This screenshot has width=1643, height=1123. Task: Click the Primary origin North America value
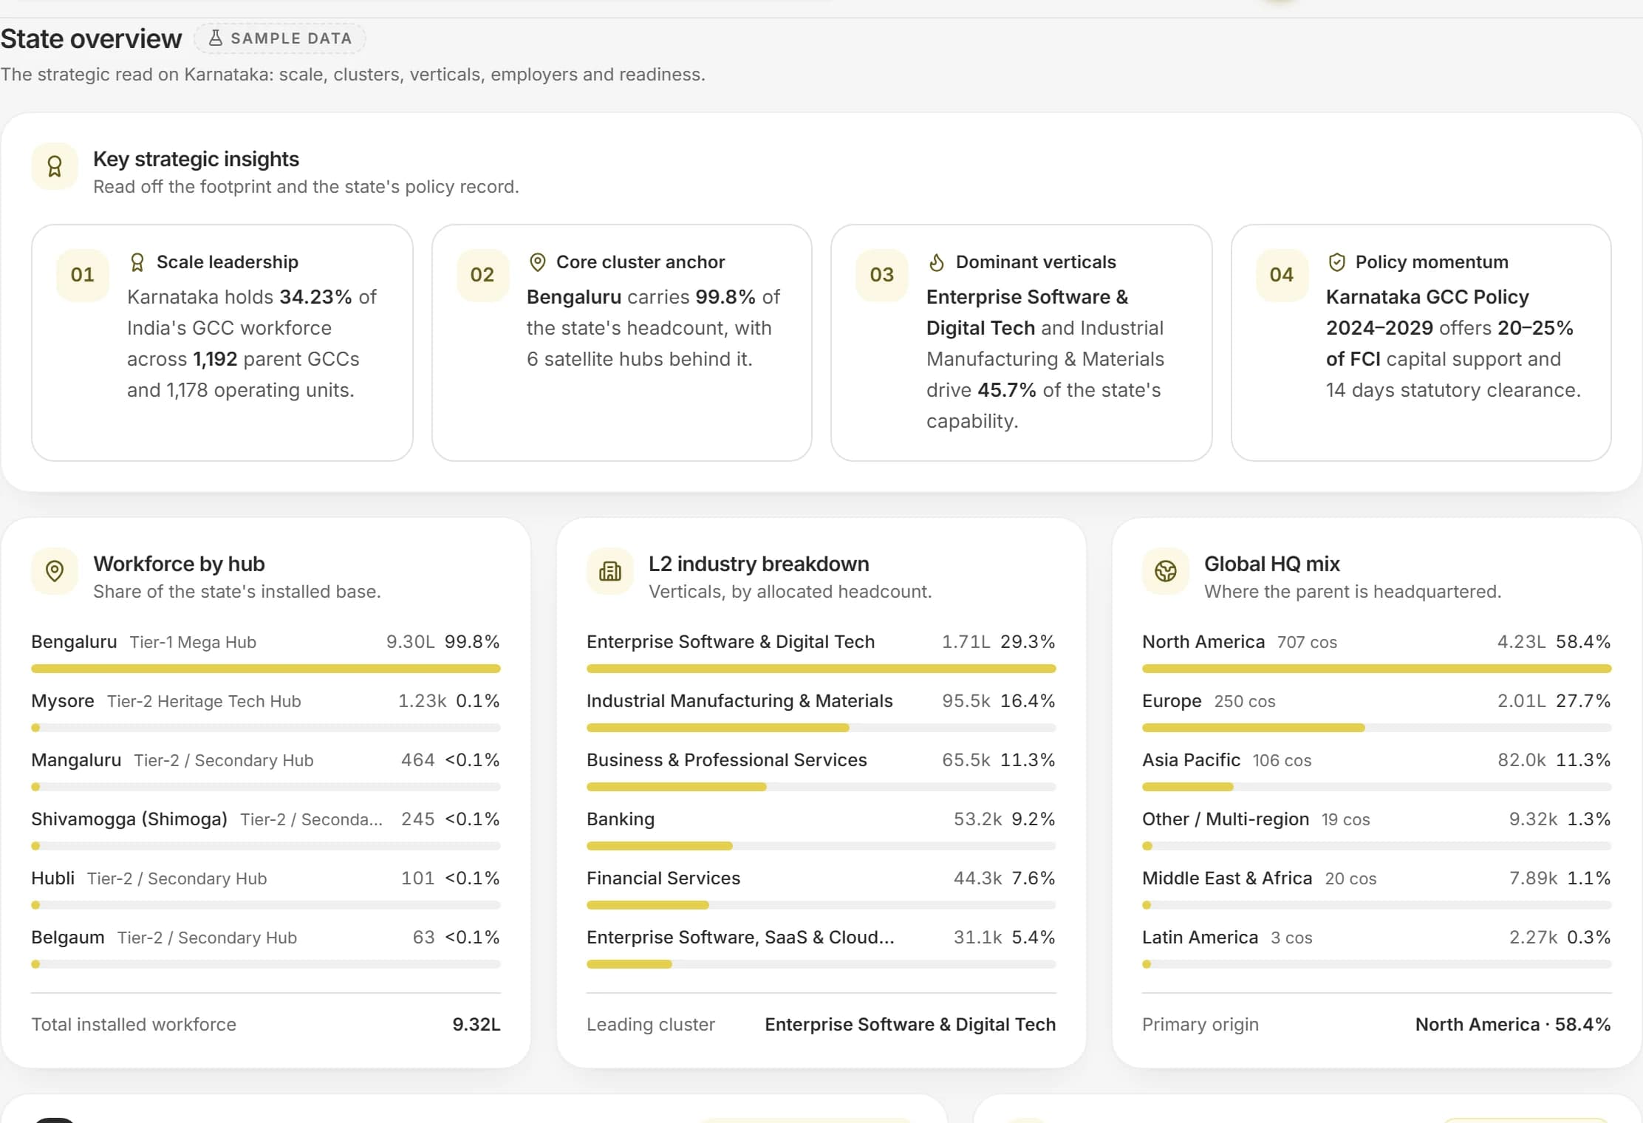[x=1513, y=1025]
